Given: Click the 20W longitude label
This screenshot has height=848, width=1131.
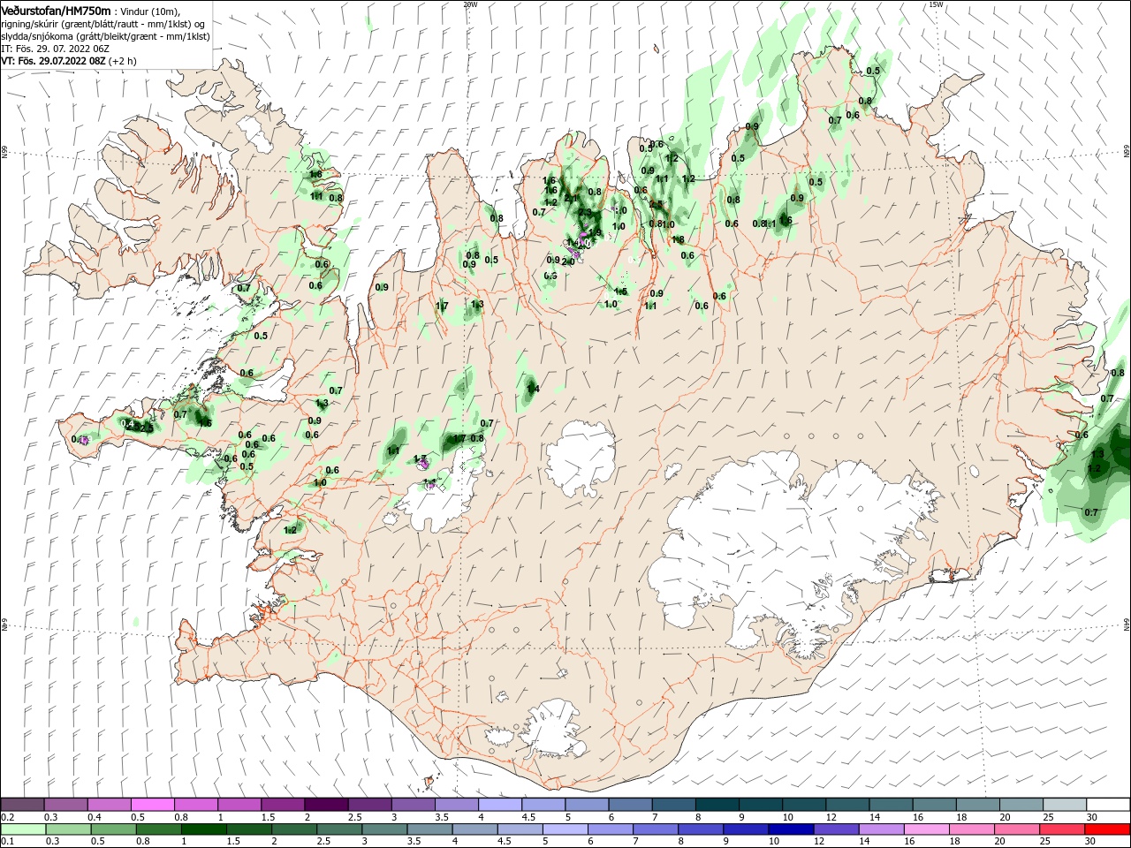Looking at the screenshot, I should click(470, 4).
